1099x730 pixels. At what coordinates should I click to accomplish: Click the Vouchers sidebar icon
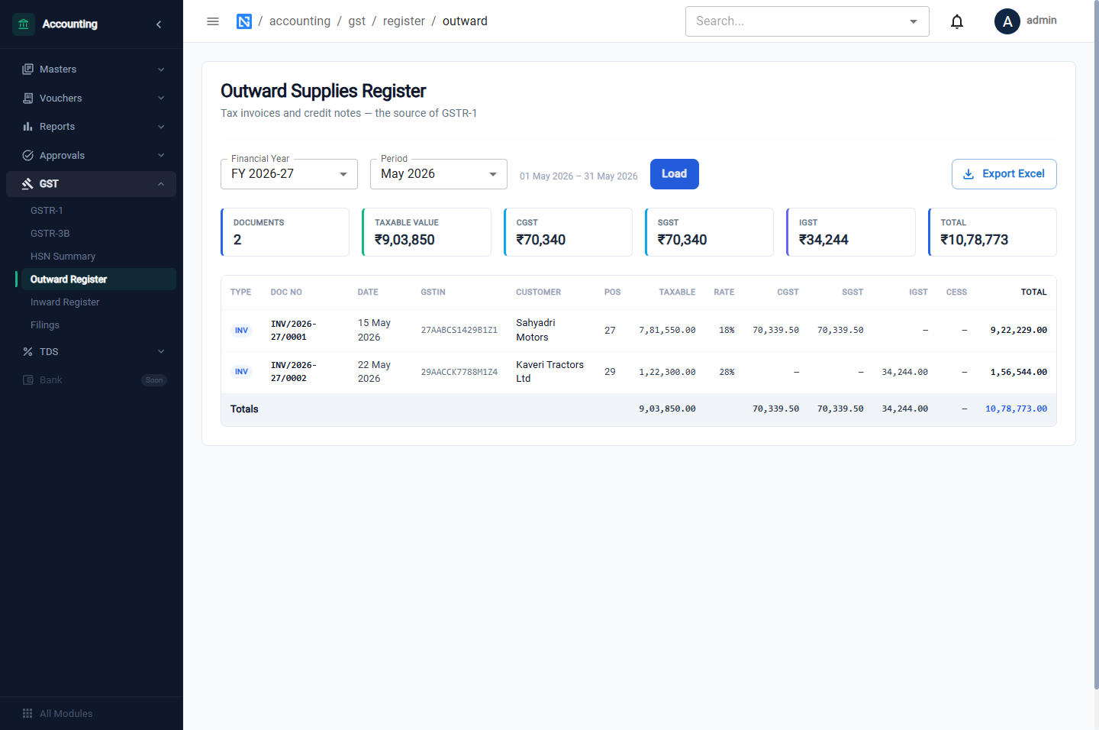click(x=27, y=99)
